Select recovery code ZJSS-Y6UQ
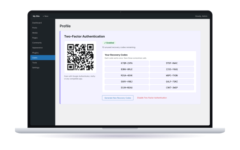This screenshot has height=150, width=240. pyautogui.click(x=172, y=69)
